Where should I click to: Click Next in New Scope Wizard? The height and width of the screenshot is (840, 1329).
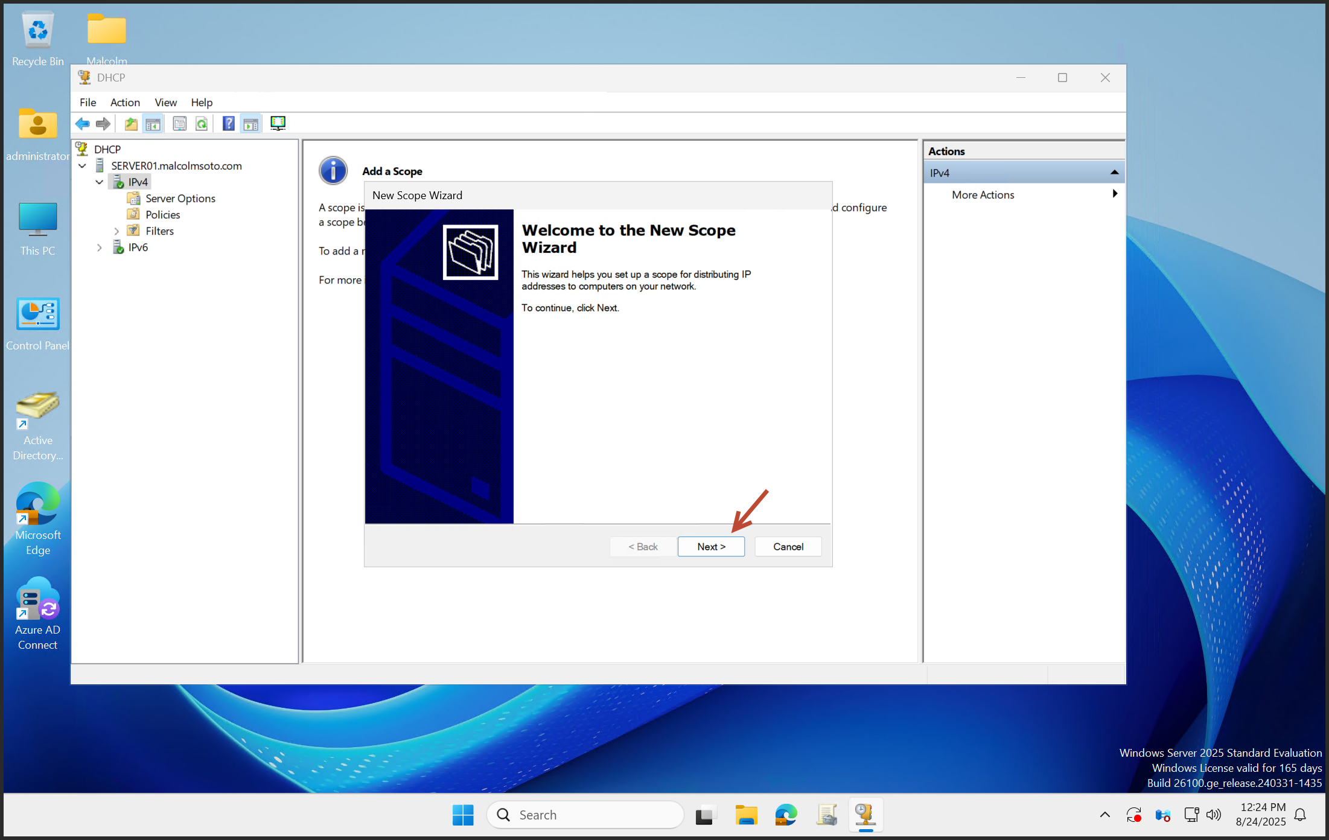(711, 547)
